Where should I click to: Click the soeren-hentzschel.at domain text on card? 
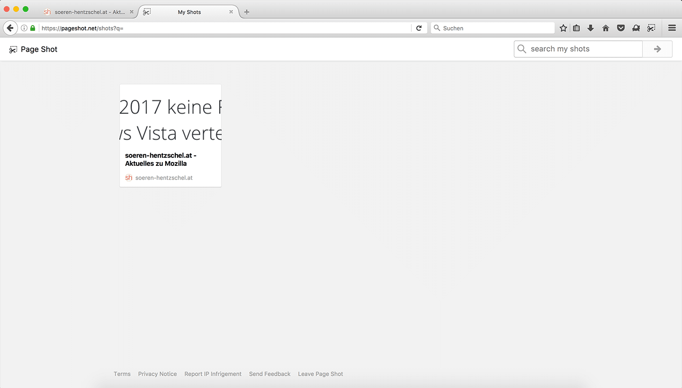click(164, 178)
